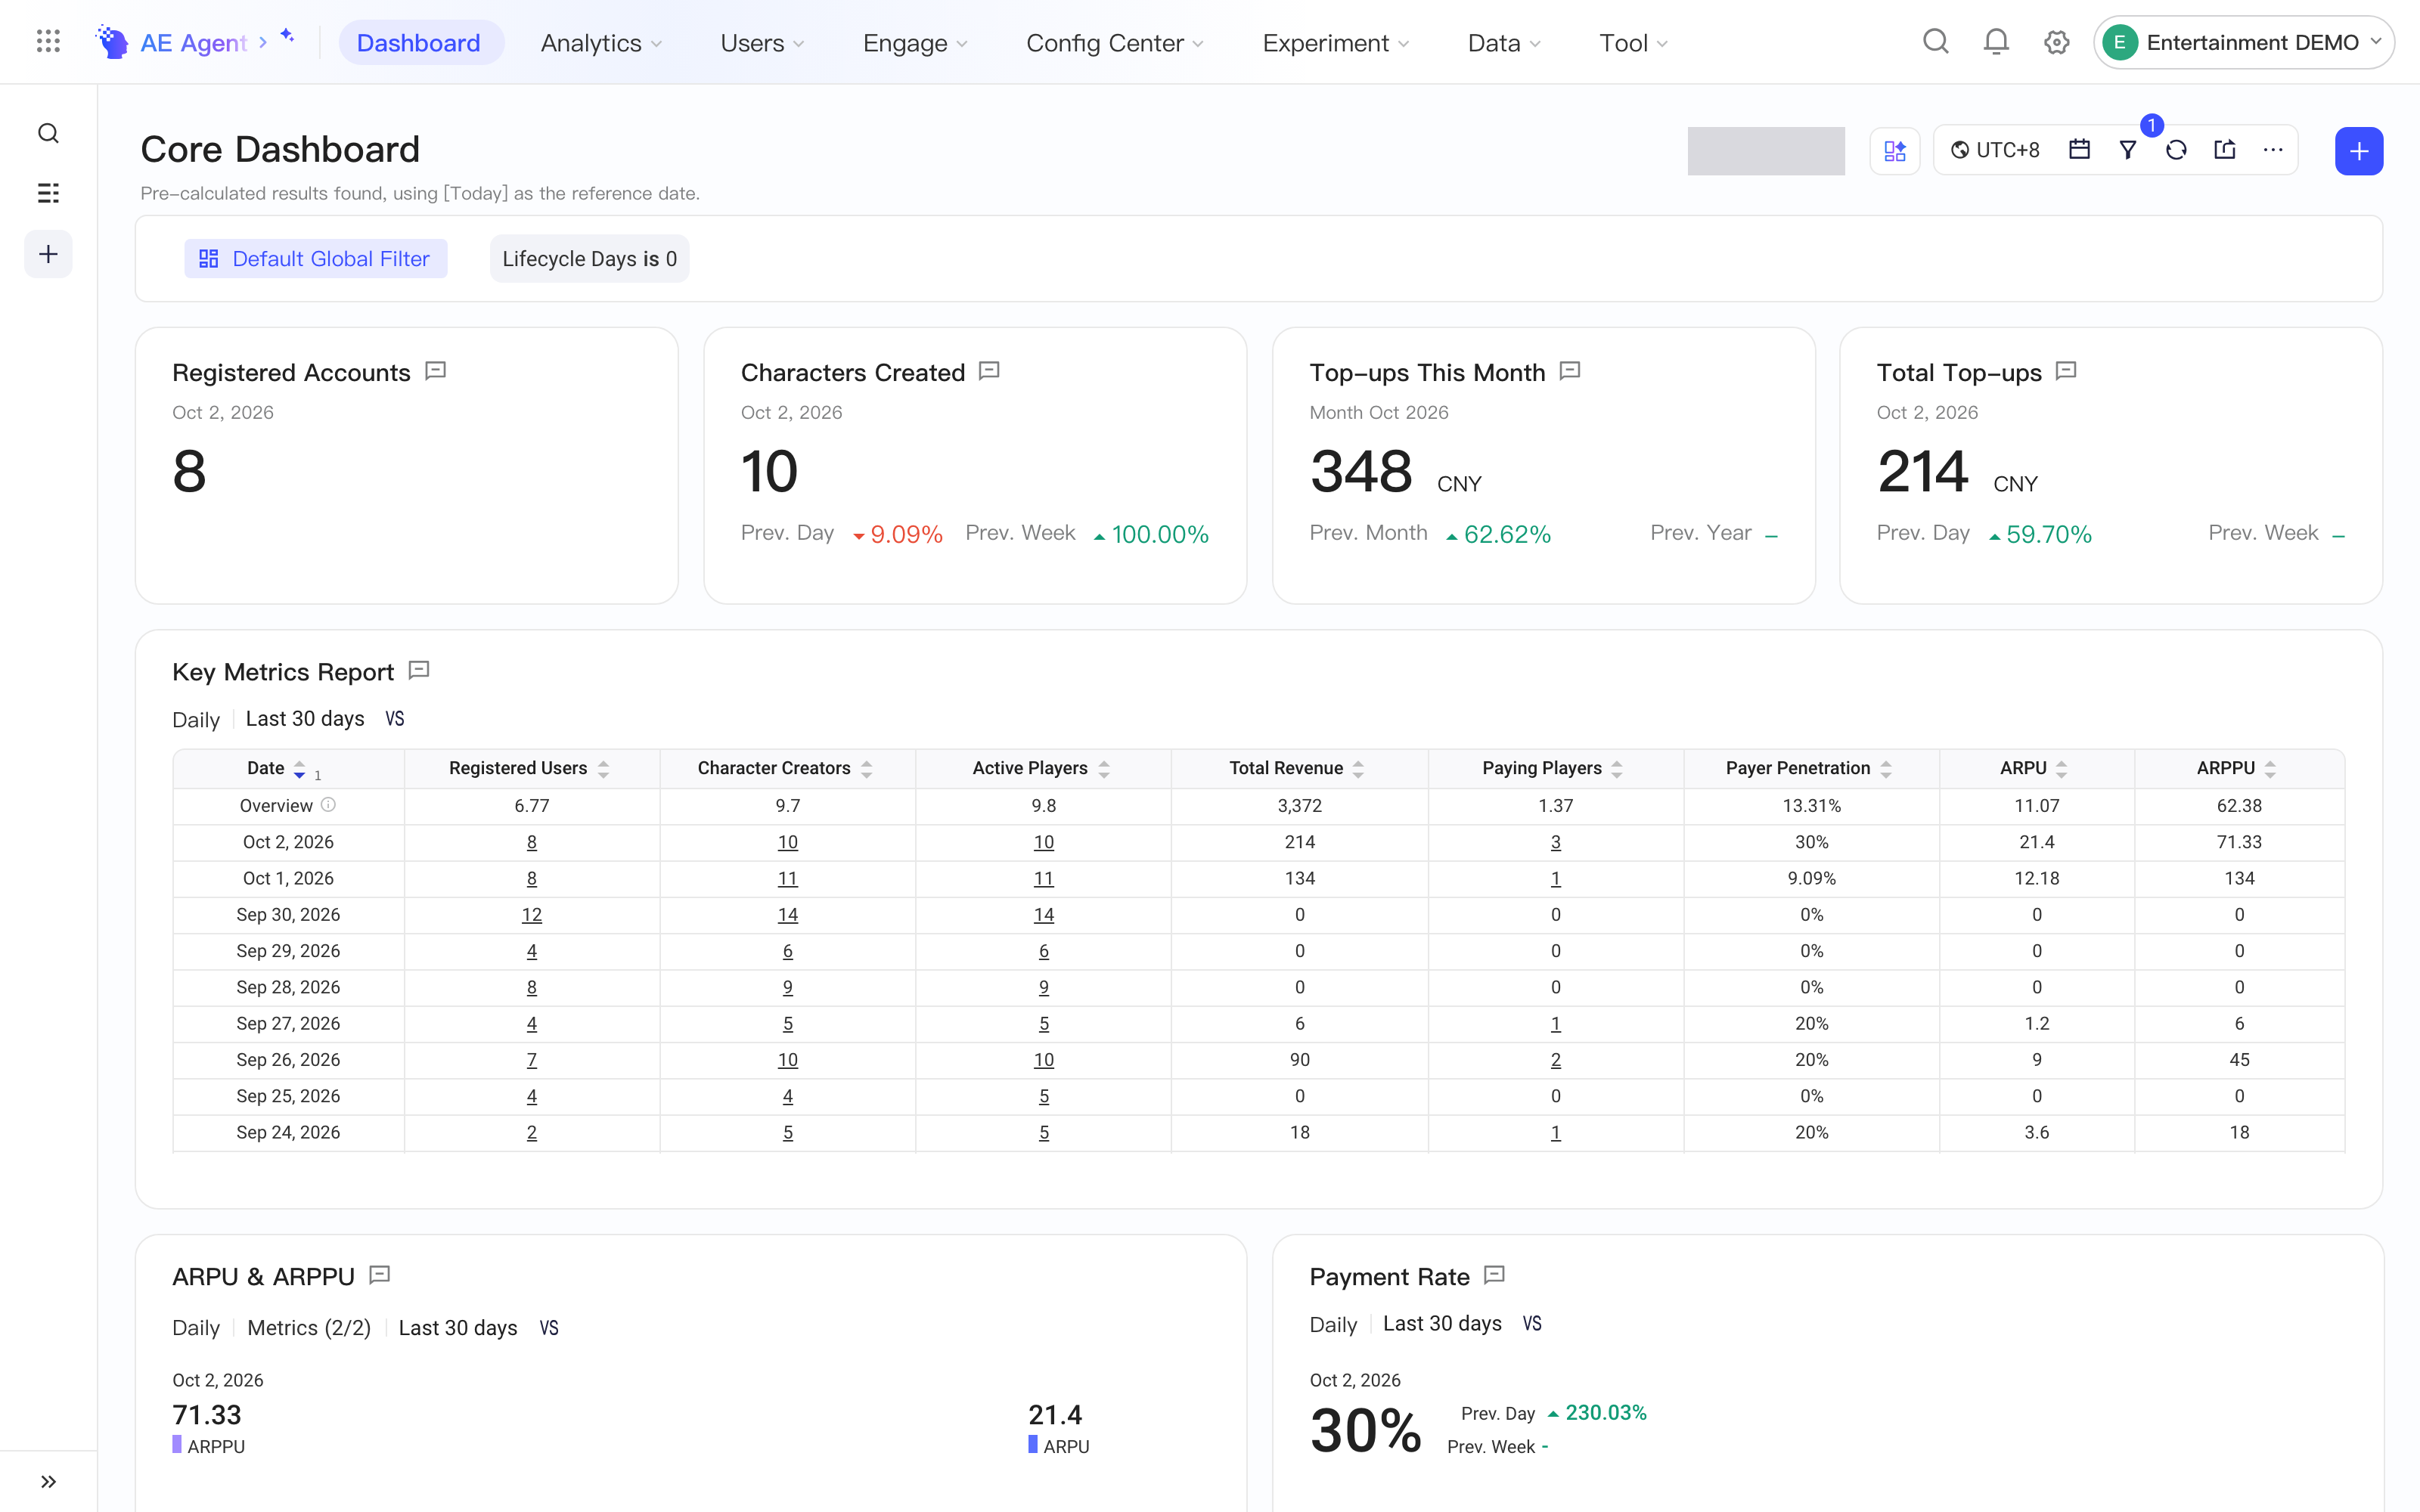Refresh the dashboard data
This screenshot has height=1512, width=2420.
(x=2176, y=150)
